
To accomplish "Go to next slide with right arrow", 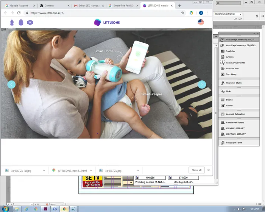I will tap(202, 84).
